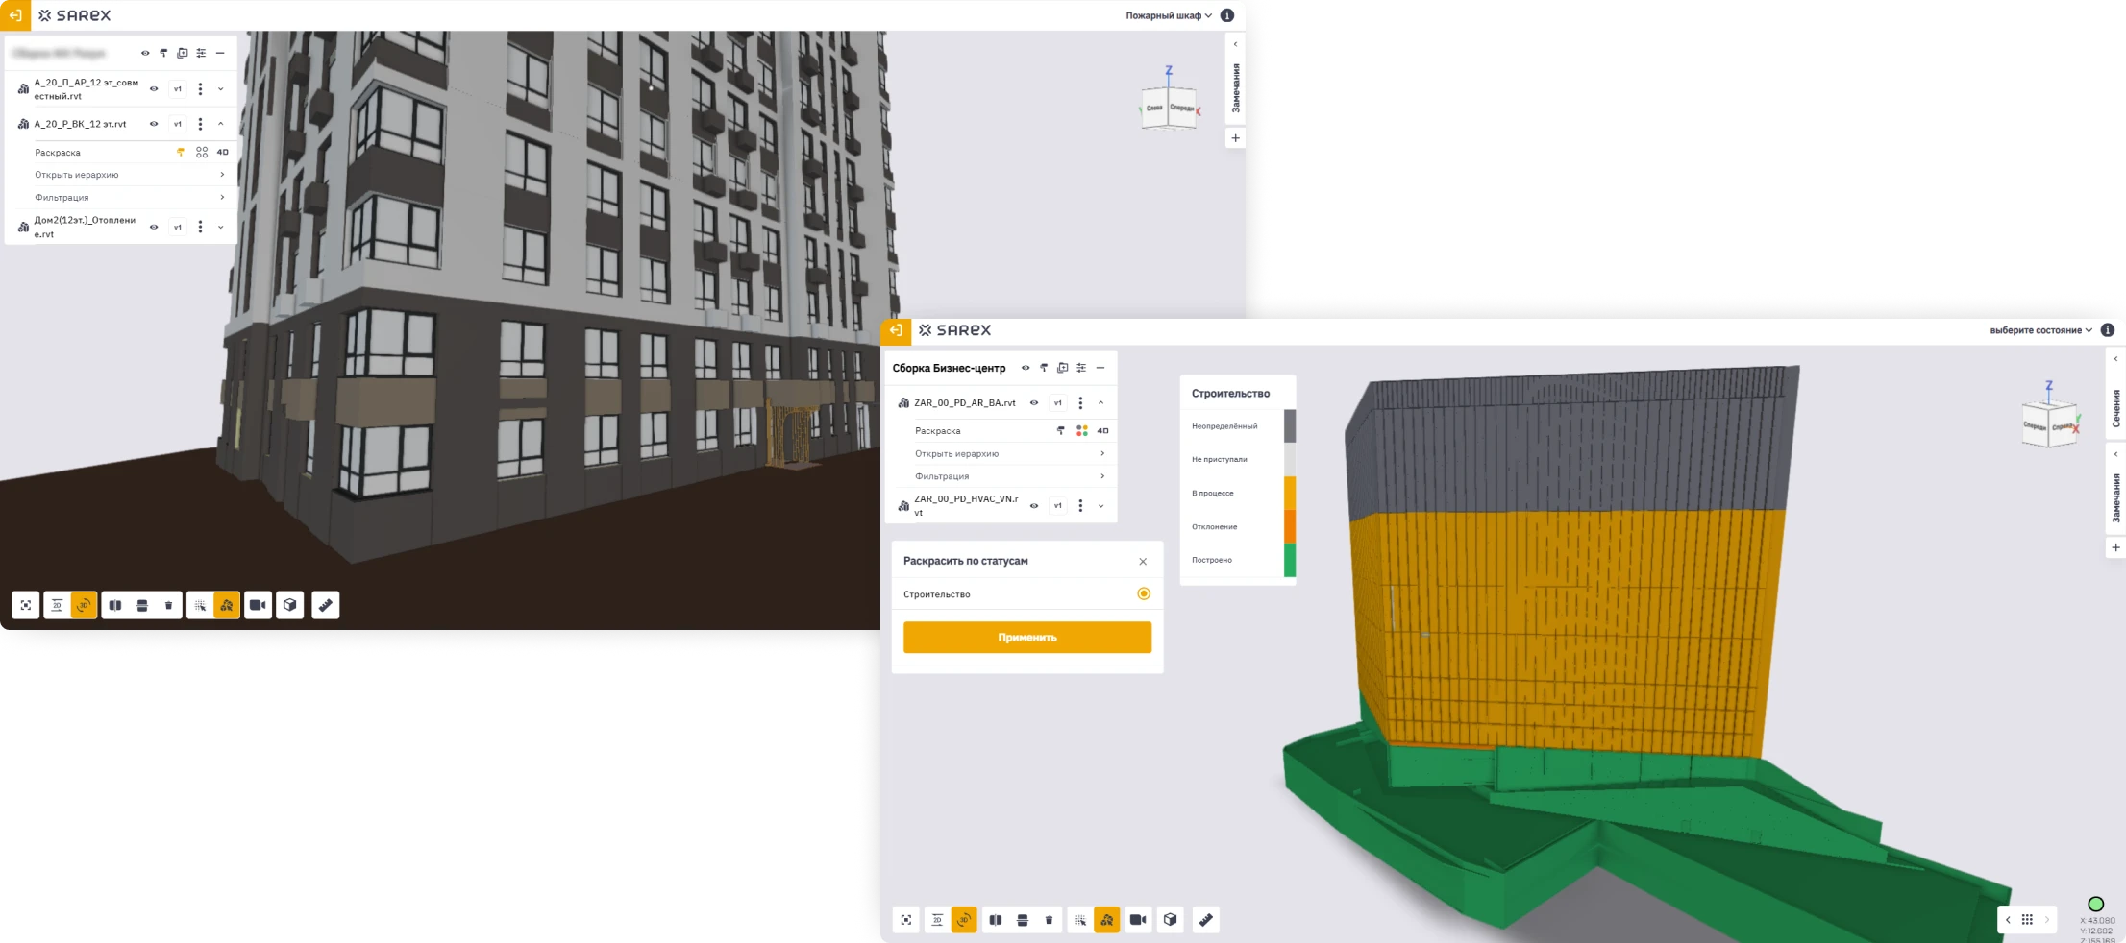Screen dimensions: 2126x943
Task: Open the three-dot menu for ZAR_00_PD_HVAC_VN.rvt
Action: [x=1080, y=506]
